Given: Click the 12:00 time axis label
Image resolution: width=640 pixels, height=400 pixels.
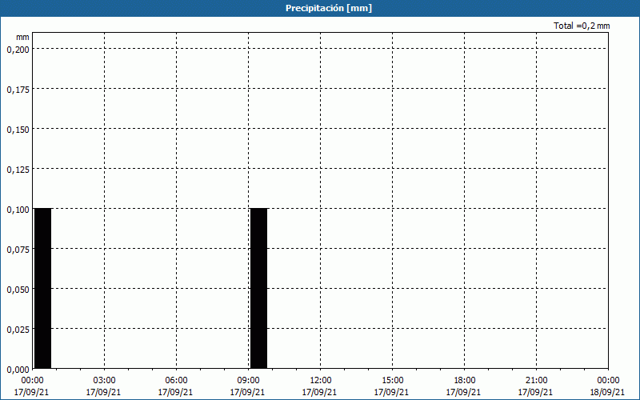Looking at the screenshot, I should click(321, 380).
